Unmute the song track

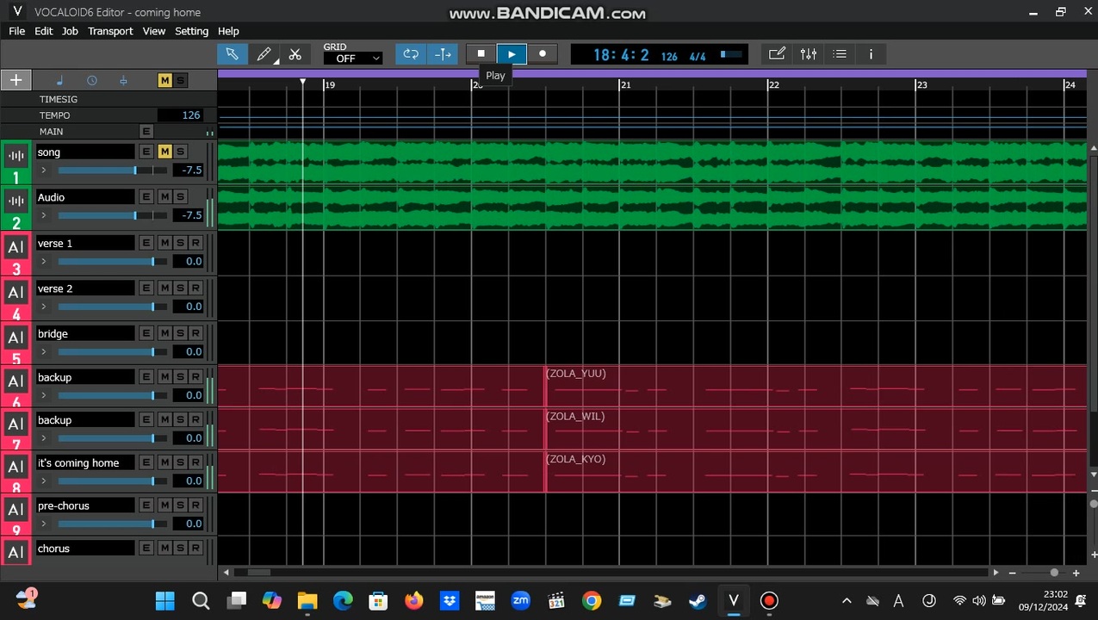(164, 152)
